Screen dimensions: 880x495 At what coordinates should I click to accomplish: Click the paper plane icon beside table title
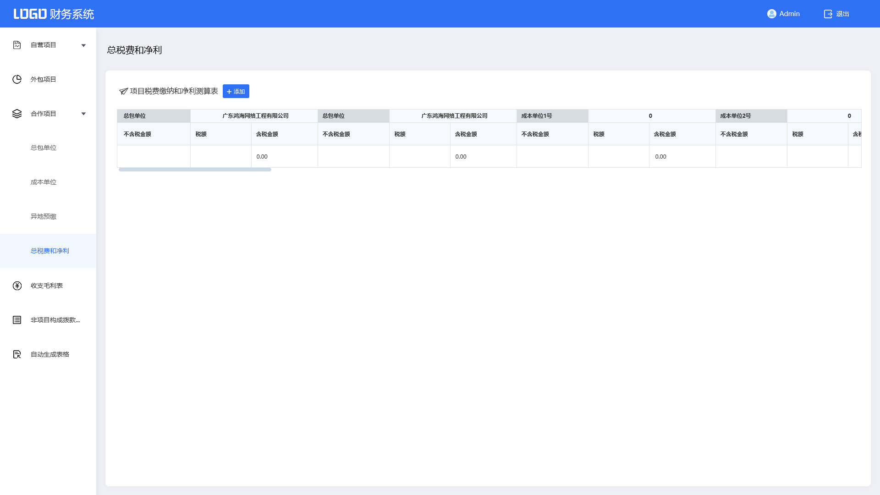click(123, 91)
